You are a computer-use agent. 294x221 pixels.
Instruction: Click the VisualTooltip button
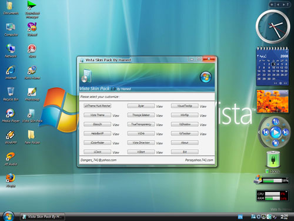pyautogui.click(x=185, y=106)
